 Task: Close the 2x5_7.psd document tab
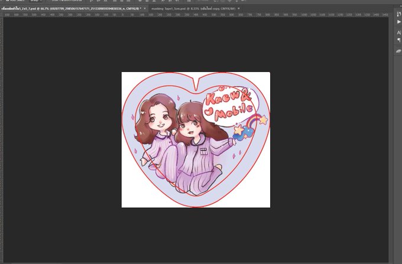145,8
